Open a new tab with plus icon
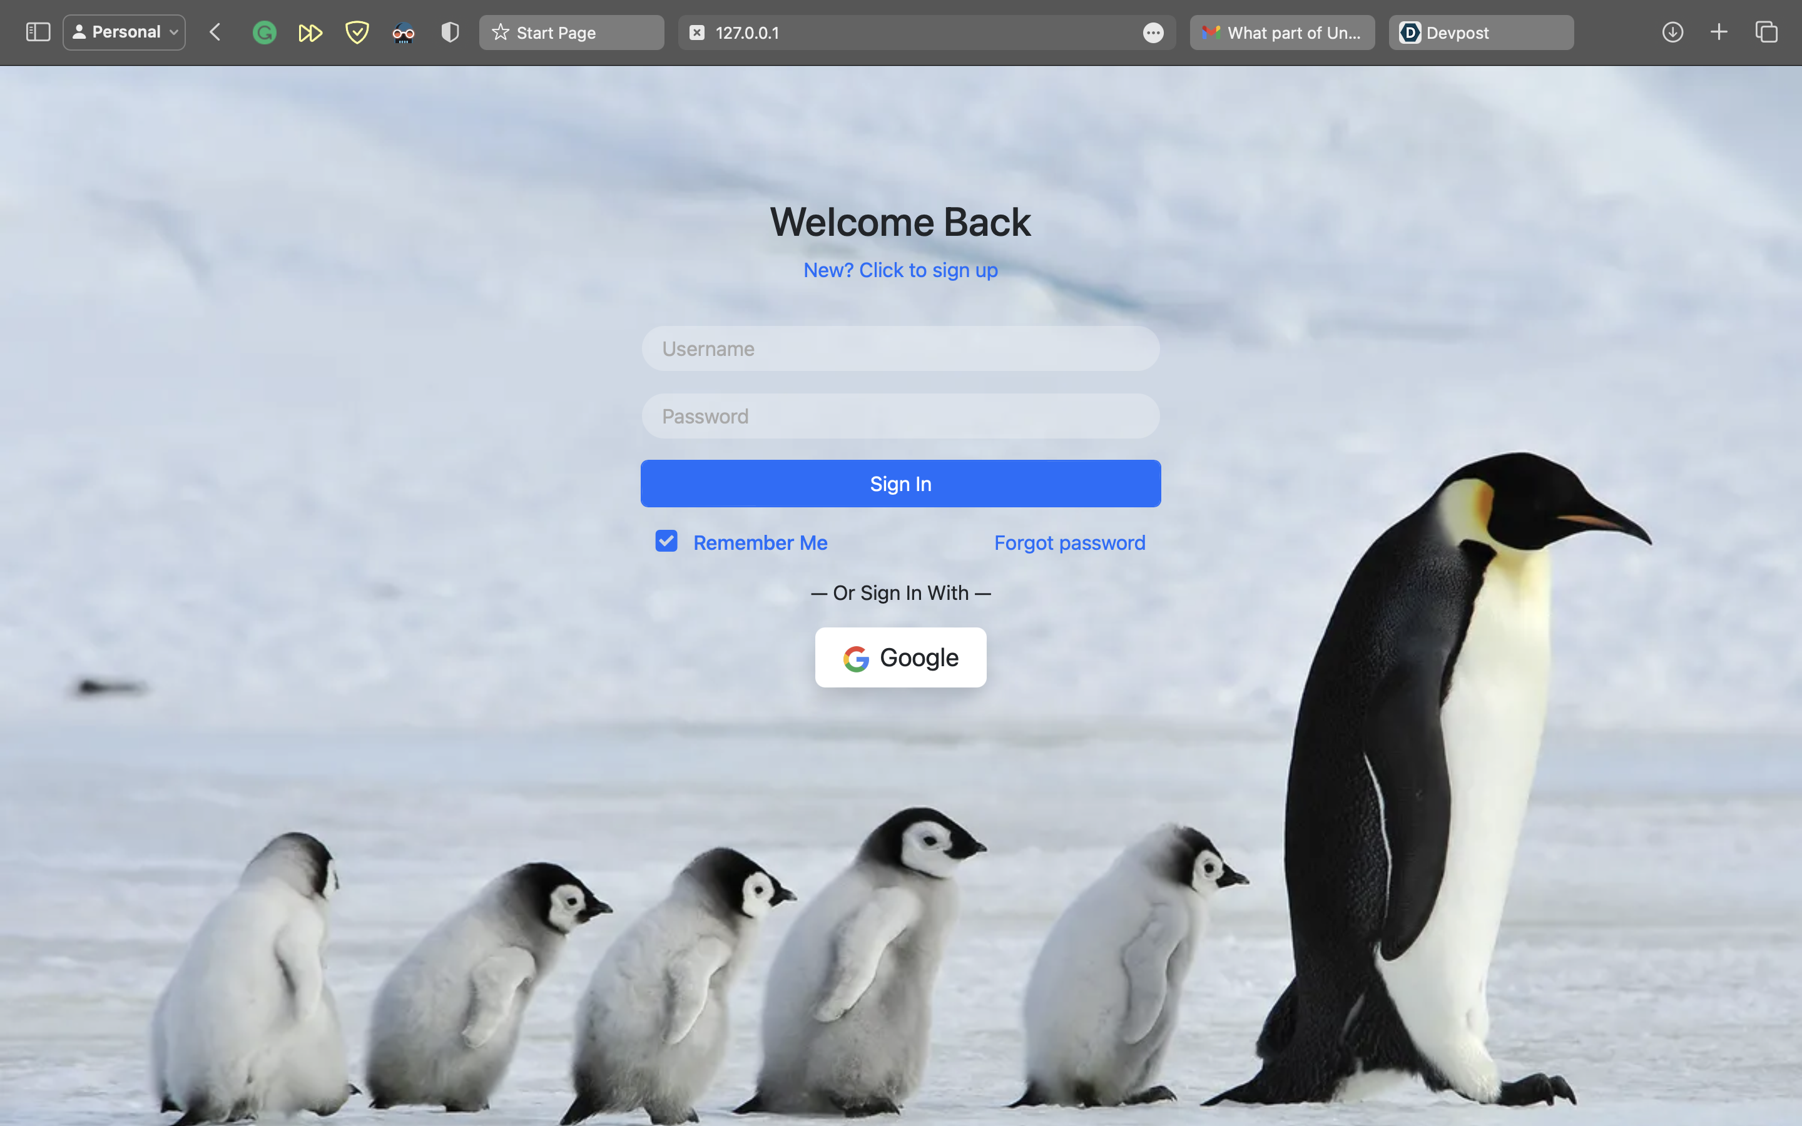Viewport: 1802px width, 1126px height. pos(1719,32)
